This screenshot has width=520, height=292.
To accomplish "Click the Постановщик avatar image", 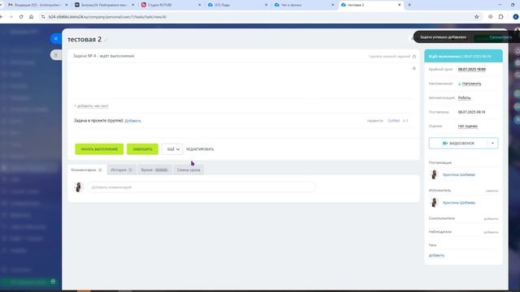I will click(x=434, y=174).
